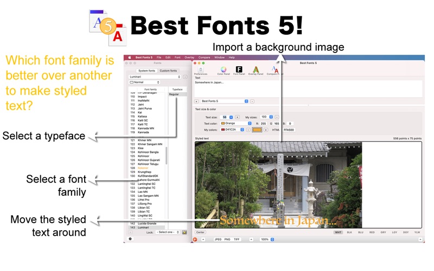434x271 pixels.
Task: Click the HTML color code field
Action: click(x=289, y=130)
